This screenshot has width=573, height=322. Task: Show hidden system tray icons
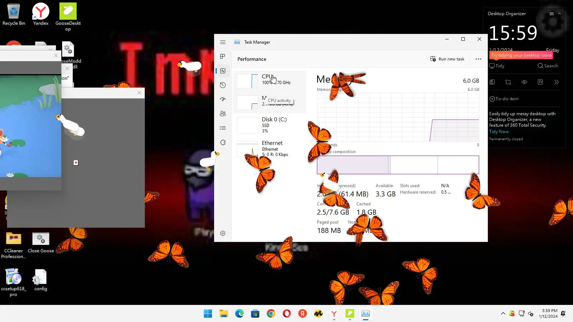pyautogui.click(x=503, y=313)
